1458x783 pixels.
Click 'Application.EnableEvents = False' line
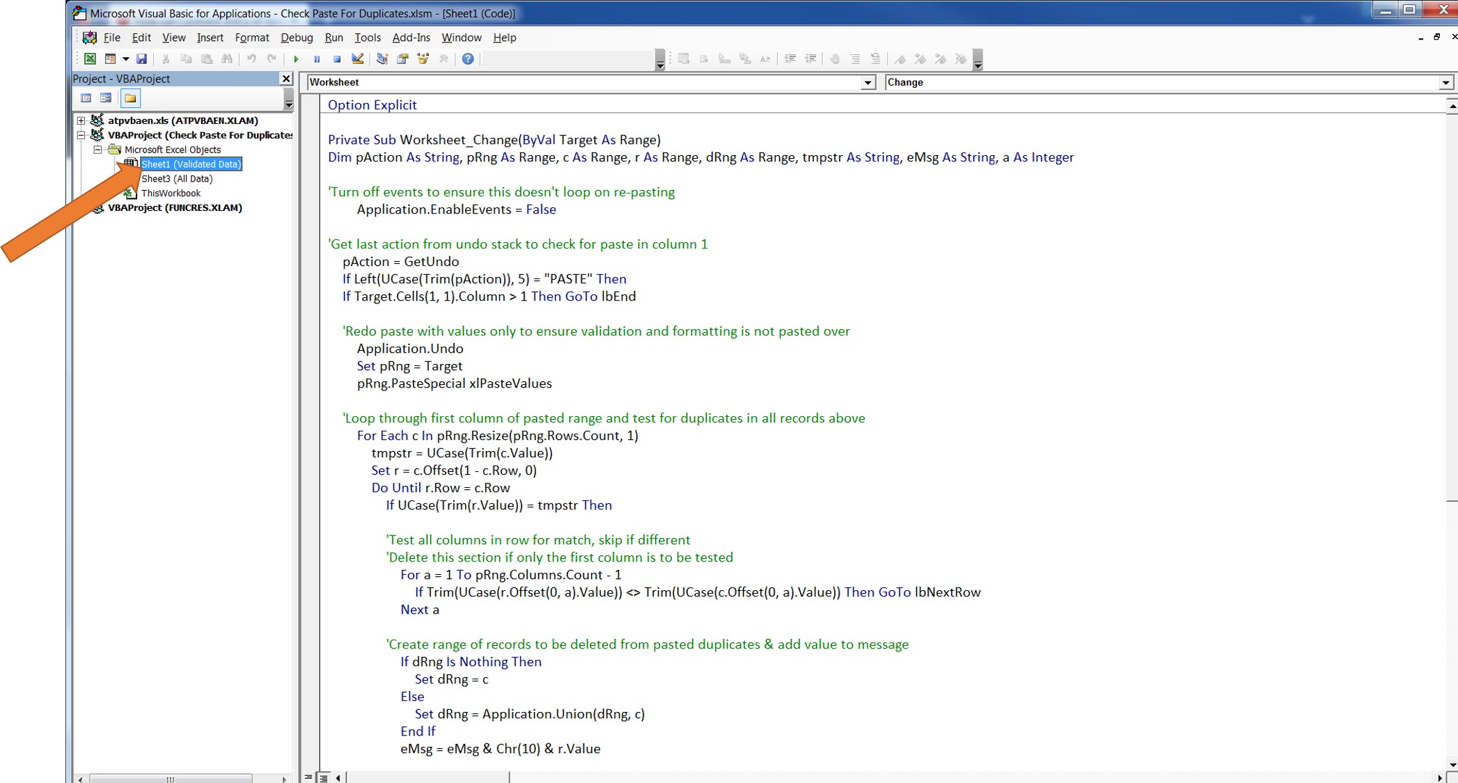pos(457,209)
